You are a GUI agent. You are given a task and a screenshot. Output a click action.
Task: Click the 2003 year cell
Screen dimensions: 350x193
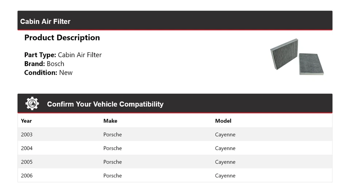coord(27,135)
